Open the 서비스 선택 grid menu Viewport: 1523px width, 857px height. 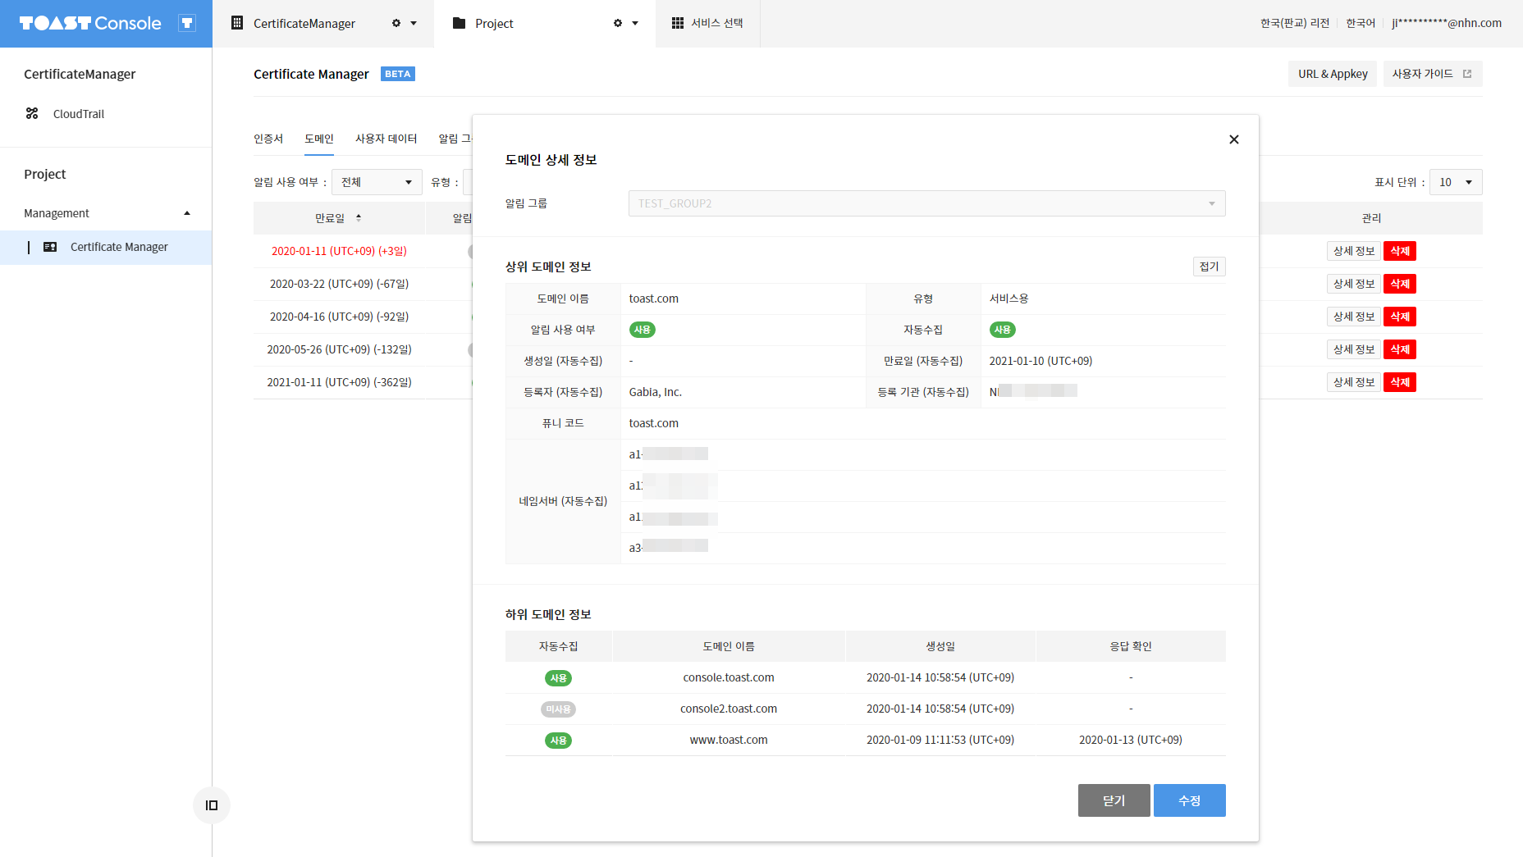707,23
